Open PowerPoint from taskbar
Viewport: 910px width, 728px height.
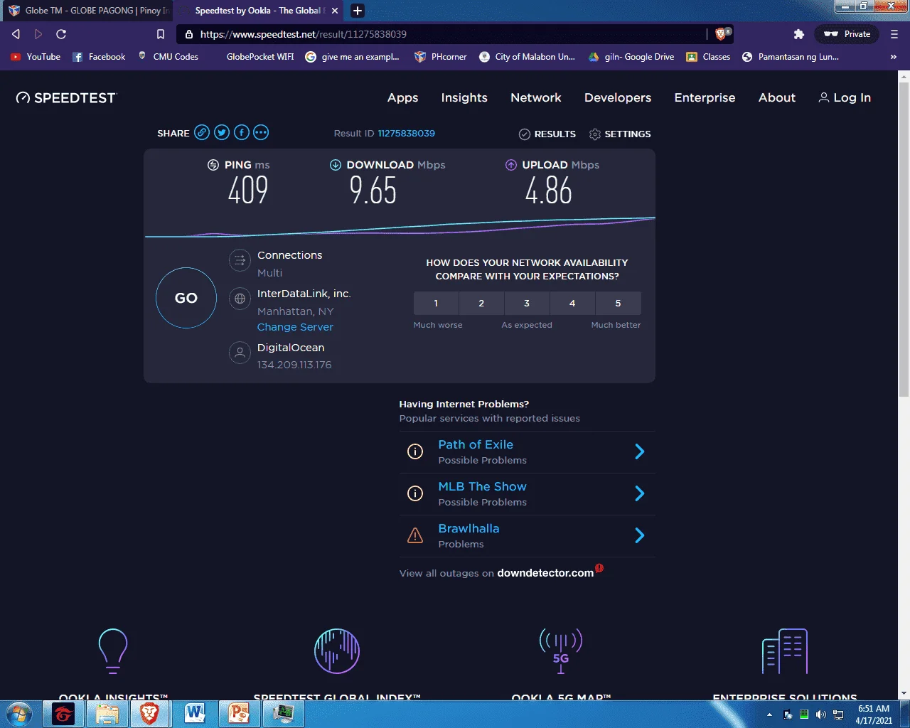tap(238, 714)
